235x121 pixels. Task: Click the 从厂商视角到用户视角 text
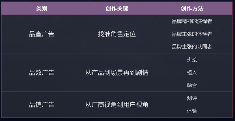point(117,105)
